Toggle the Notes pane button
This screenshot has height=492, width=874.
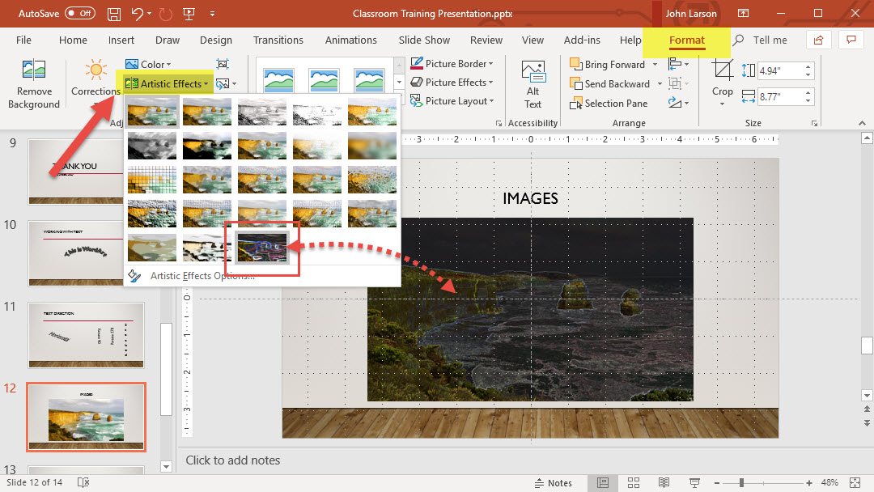pos(553,483)
